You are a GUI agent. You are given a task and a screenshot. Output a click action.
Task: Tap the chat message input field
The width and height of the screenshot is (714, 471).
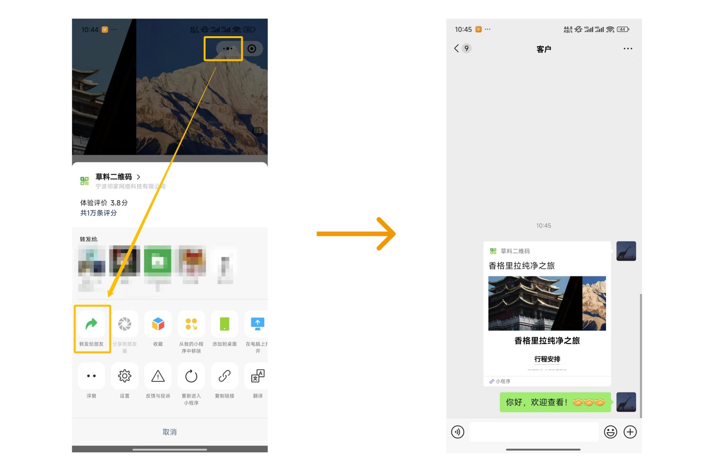coord(534,432)
